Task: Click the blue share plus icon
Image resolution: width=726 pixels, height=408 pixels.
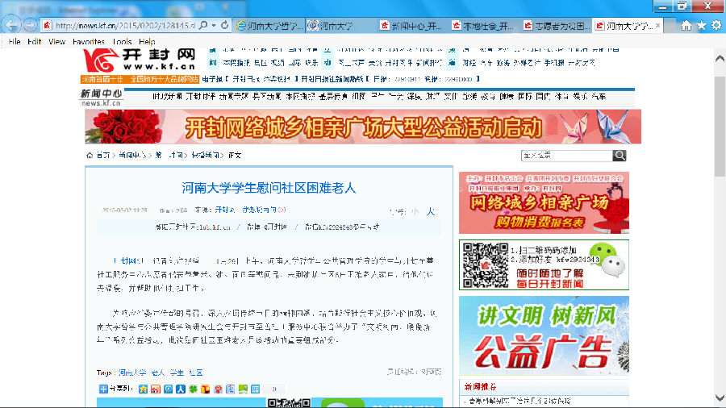Action: pos(102,389)
